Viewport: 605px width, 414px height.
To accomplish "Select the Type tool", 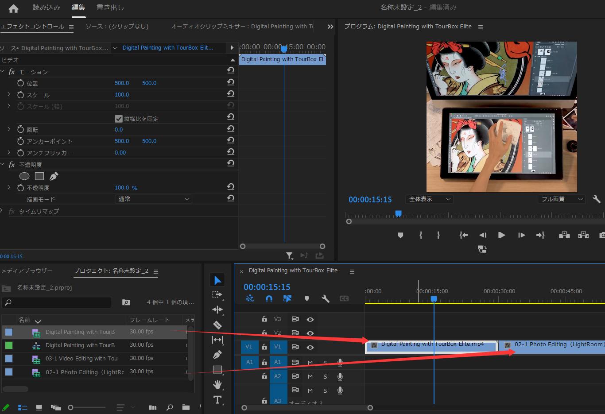I will coord(217,399).
